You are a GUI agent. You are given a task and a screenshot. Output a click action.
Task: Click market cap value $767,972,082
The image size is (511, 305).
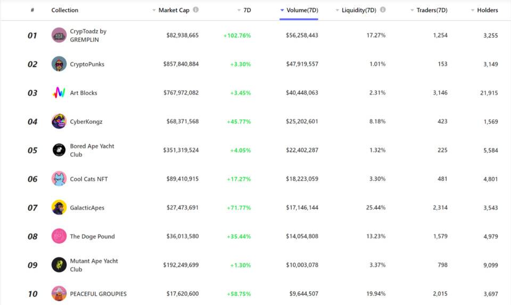tap(181, 93)
